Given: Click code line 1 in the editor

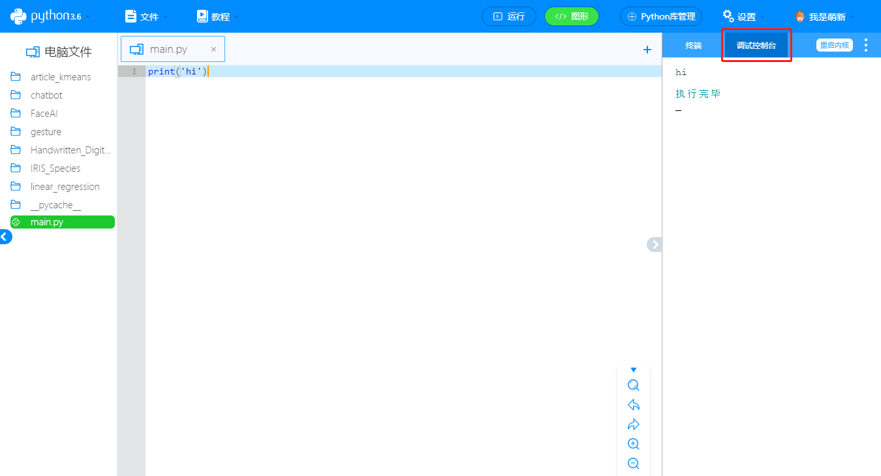Looking at the screenshot, I should pos(403,71).
